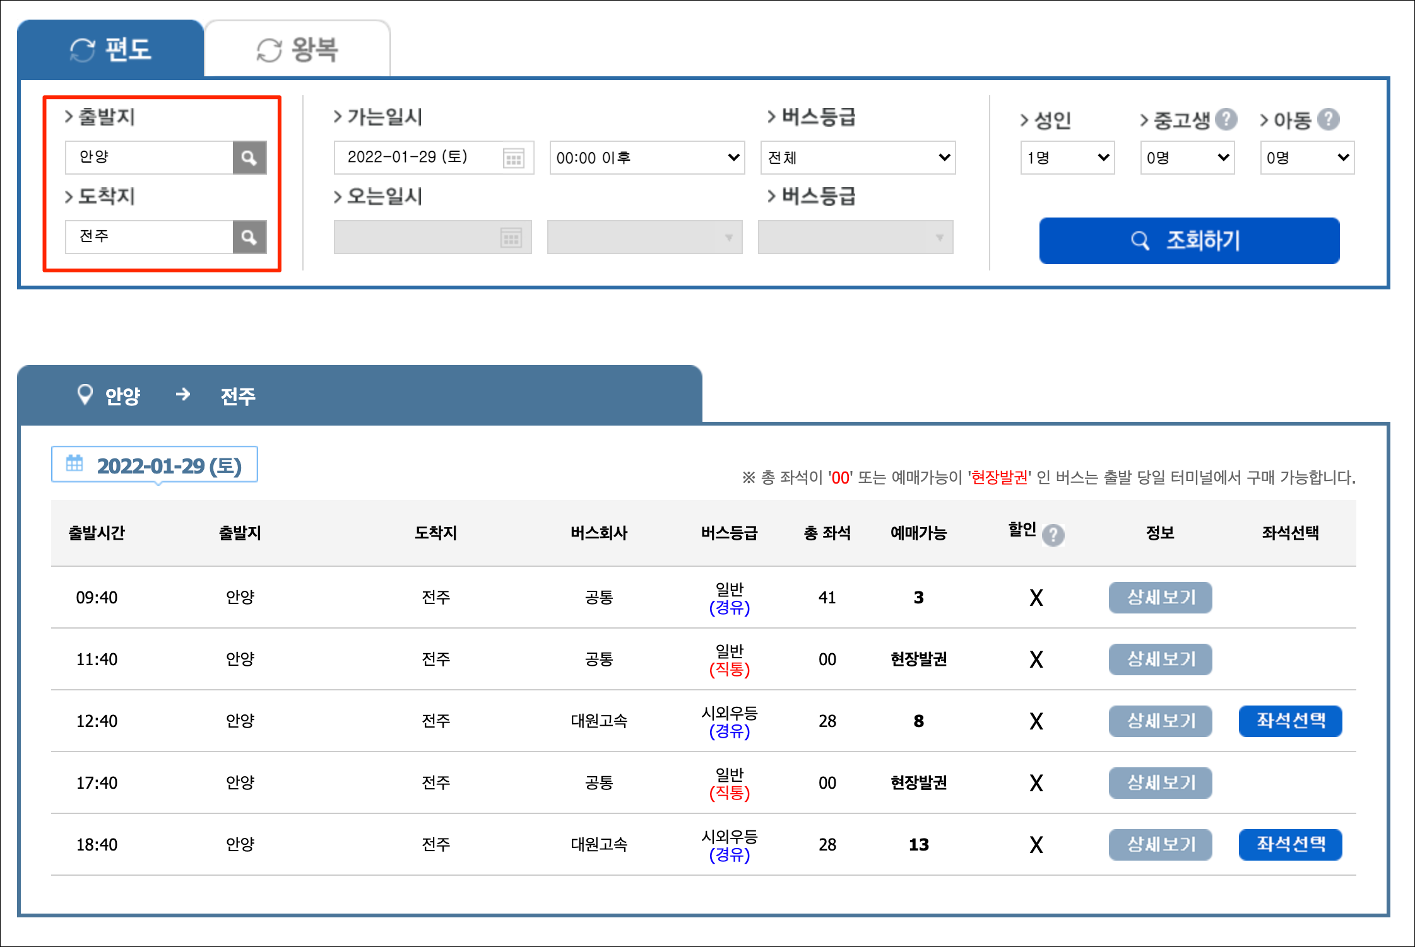Click the calendar icon in 2022-01-29 date badge
This screenshot has height=947, width=1415.
coord(74,463)
